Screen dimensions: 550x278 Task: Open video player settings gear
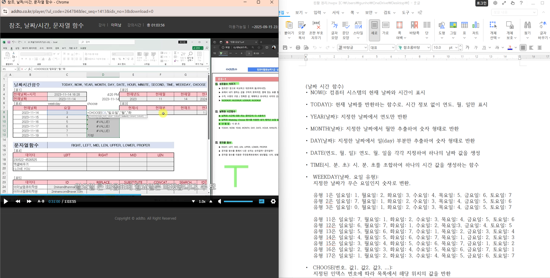click(273, 201)
